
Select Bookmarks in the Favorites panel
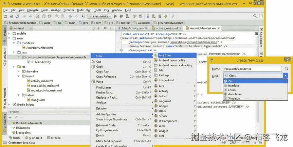pyautogui.click(x=23, y=128)
